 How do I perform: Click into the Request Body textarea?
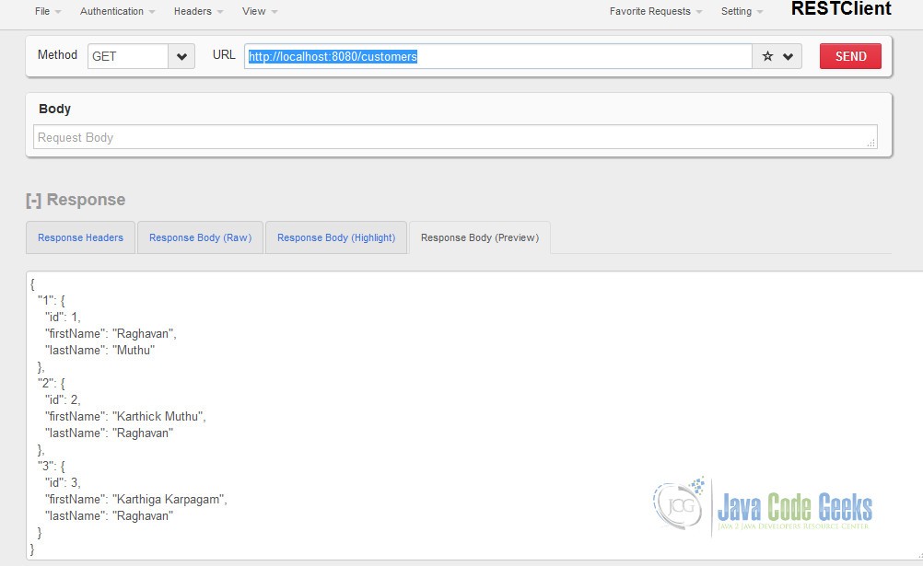[x=455, y=137]
